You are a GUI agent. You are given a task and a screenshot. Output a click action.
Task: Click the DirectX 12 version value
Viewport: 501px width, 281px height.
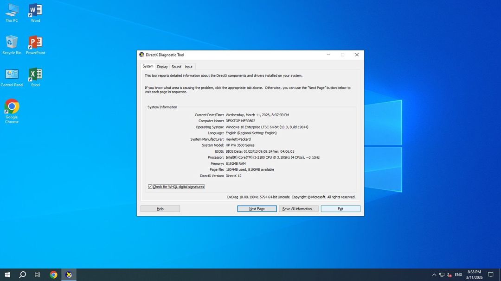point(233,176)
